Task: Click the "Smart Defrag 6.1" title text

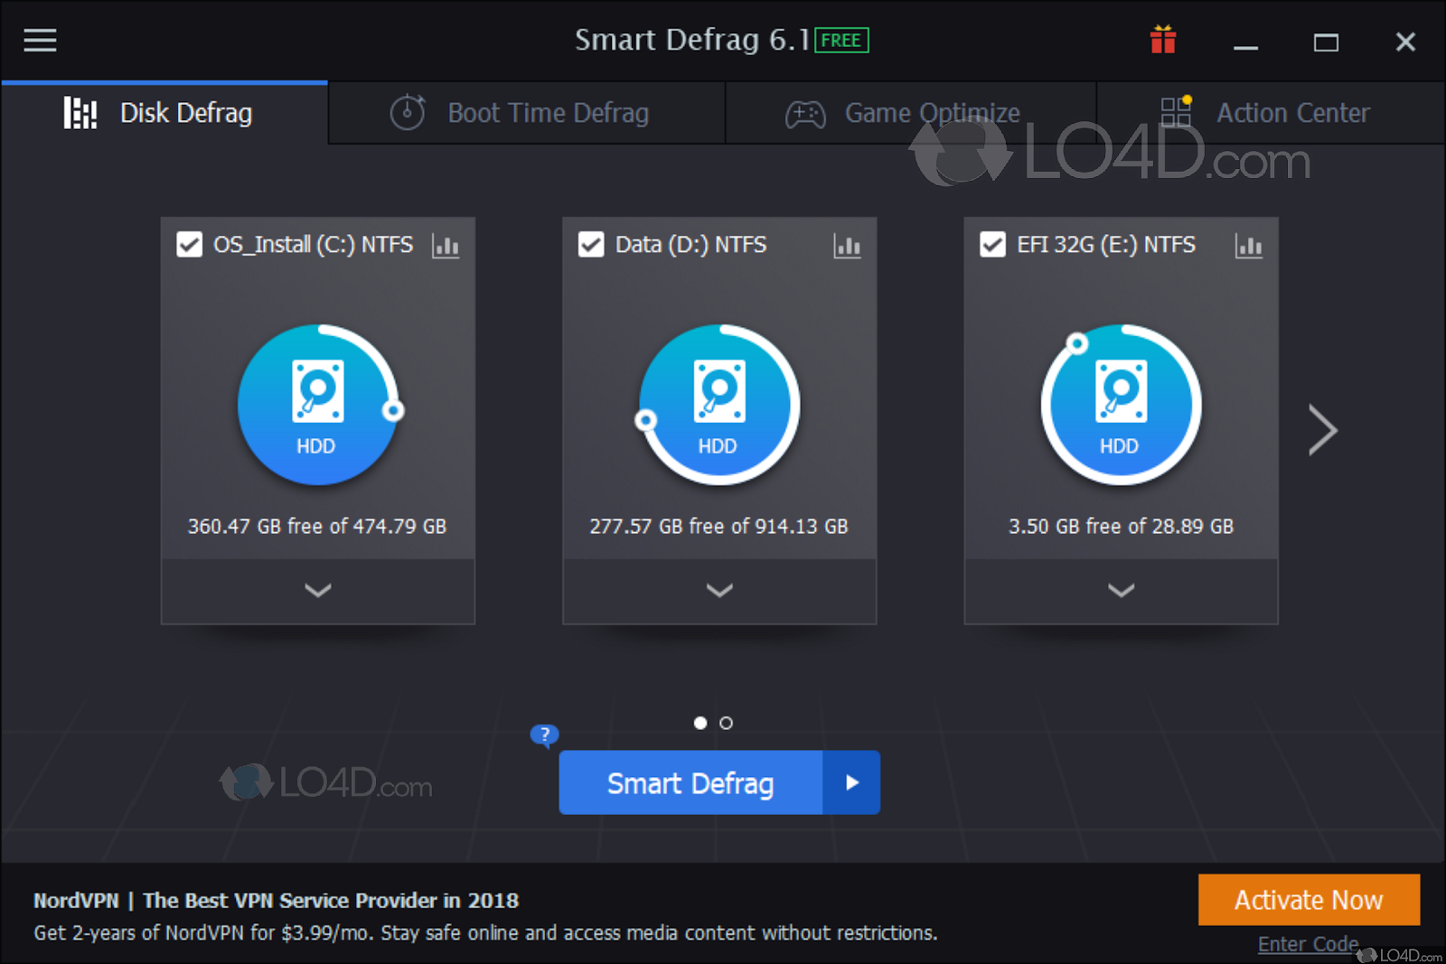Action: 692,40
